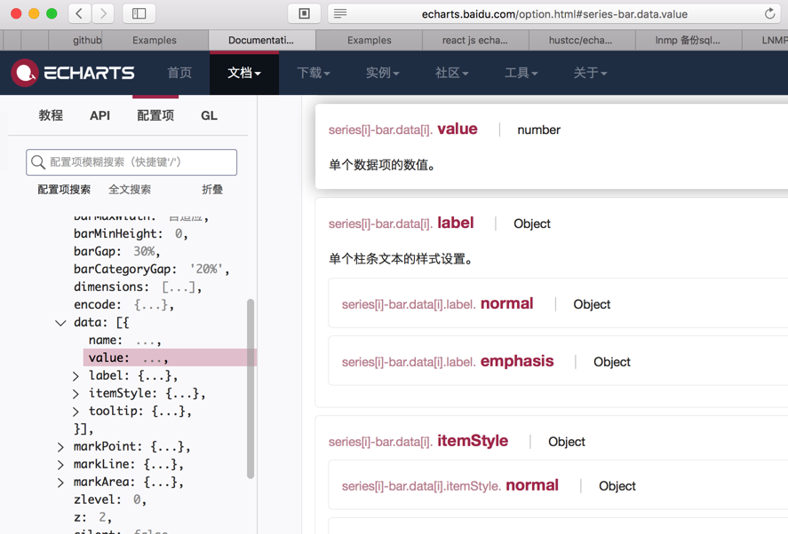This screenshot has width=788, height=534.
Task: Select the barMinHeight option
Action: coord(131,234)
